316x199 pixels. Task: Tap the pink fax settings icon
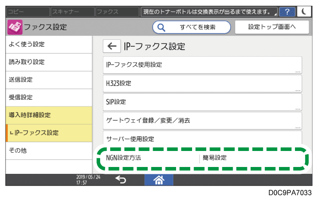(15, 27)
